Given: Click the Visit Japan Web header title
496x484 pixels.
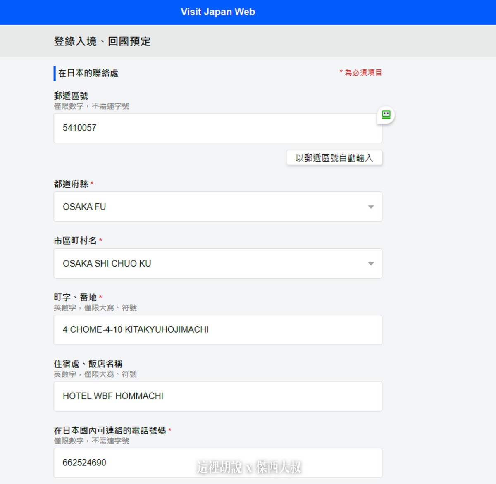Looking at the screenshot, I should click(218, 12).
